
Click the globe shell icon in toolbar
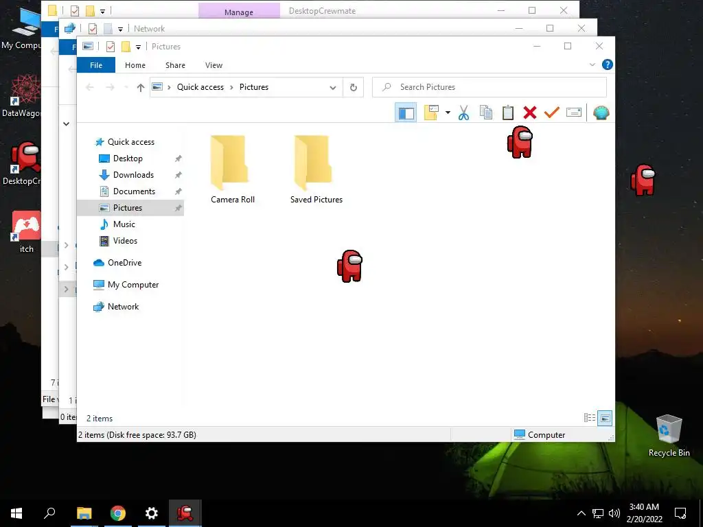[601, 113]
